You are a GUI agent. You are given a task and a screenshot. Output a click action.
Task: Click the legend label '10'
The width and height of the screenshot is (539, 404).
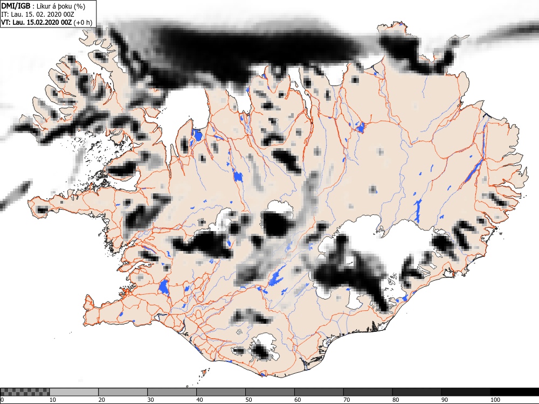tap(53, 400)
